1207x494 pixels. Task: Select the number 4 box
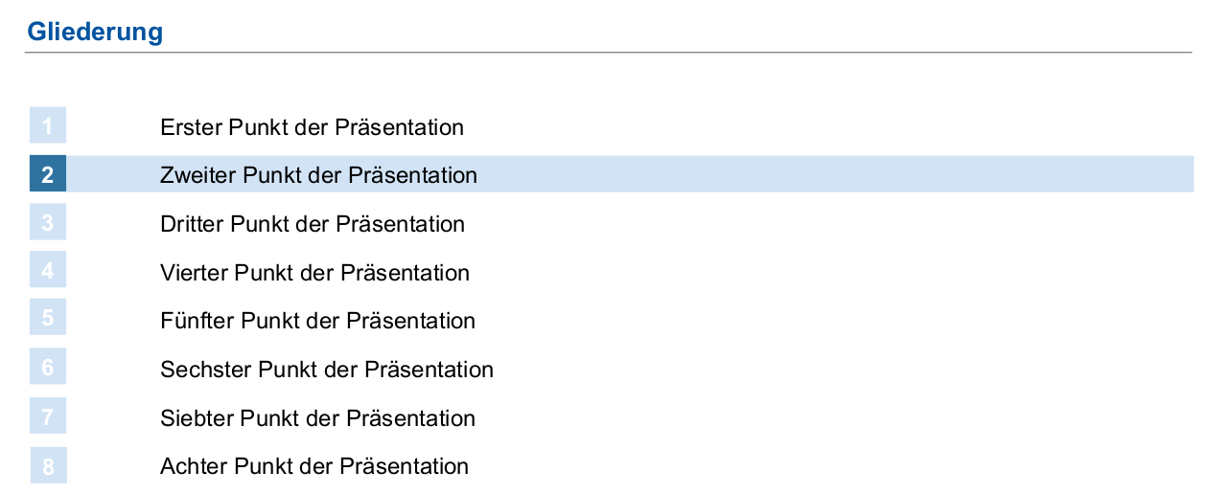[48, 272]
